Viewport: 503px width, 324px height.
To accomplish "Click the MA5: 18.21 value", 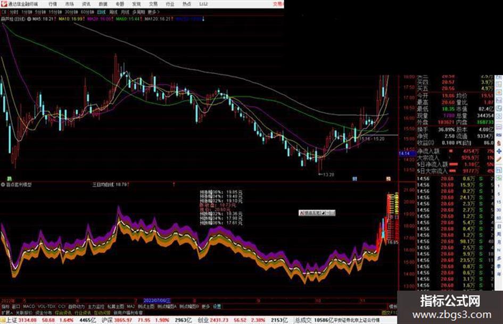I will tap(43, 19).
